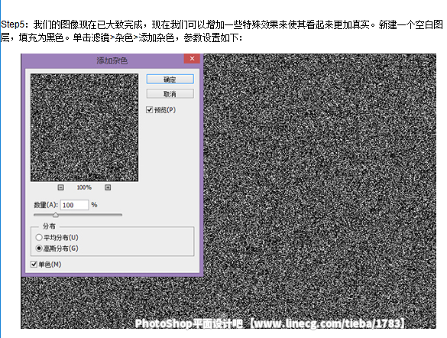Select the 高斯分布(G) radio button

click(39, 249)
